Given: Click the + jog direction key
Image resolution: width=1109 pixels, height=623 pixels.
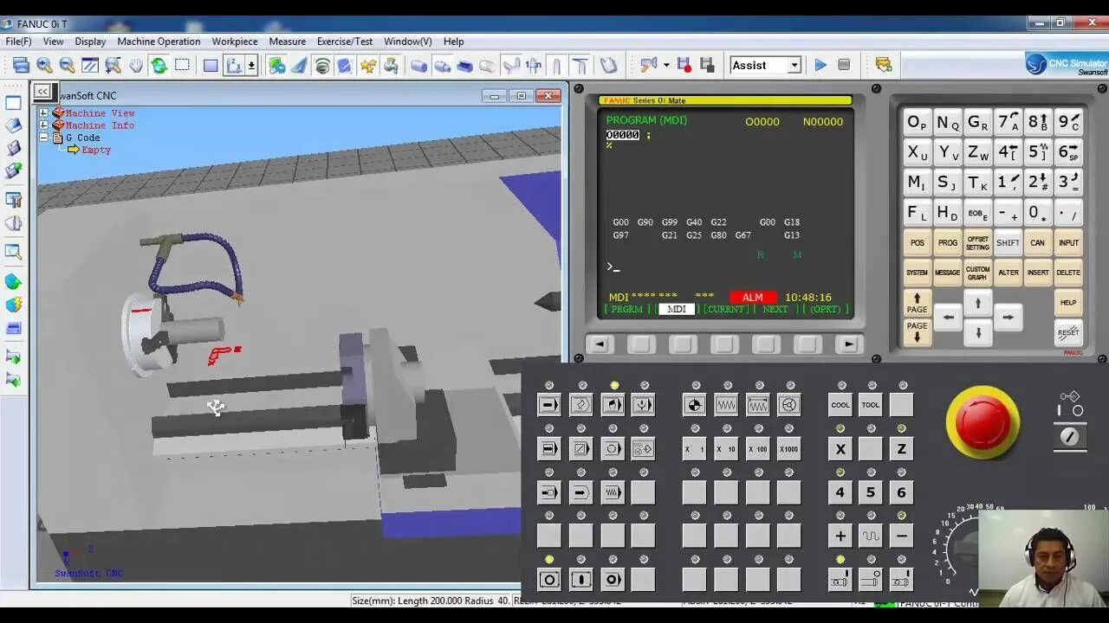Looking at the screenshot, I should (840, 536).
